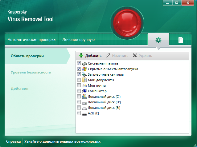Click the monitor icon of Компьютер
The height and width of the screenshot is (147, 197).
pos(84,91)
